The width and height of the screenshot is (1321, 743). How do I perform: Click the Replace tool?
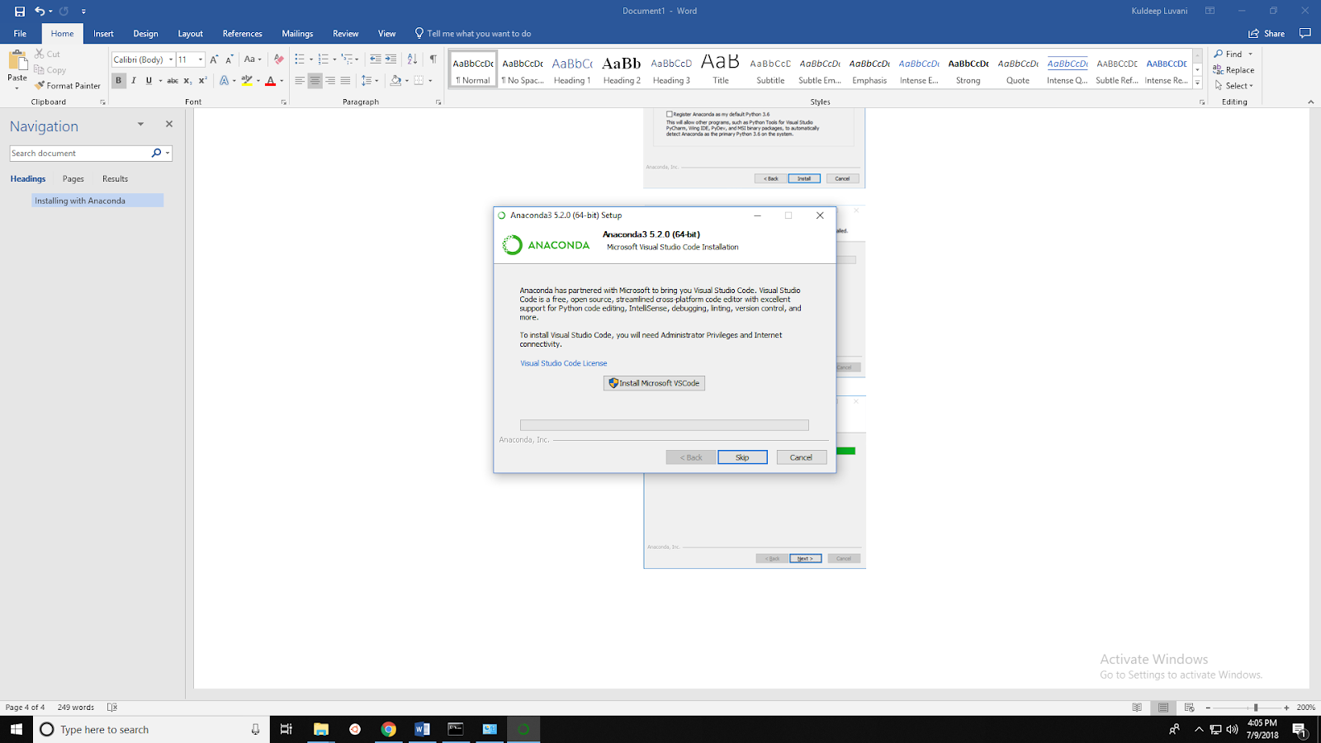point(1233,70)
